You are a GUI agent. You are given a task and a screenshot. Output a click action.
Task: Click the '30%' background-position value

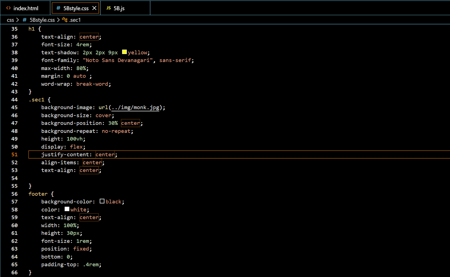(113, 123)
